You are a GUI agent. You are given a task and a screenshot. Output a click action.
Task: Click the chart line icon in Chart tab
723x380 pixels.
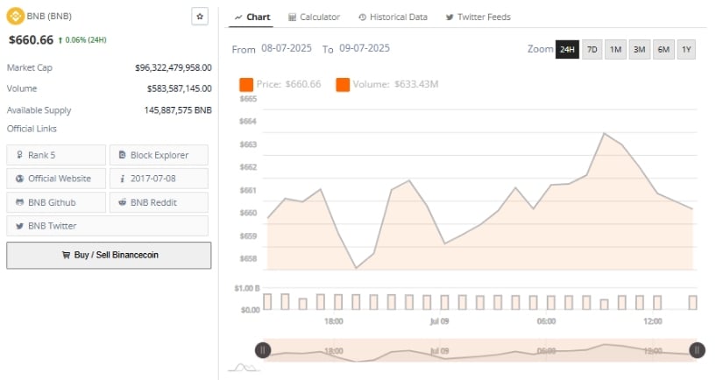click(238, 18)
